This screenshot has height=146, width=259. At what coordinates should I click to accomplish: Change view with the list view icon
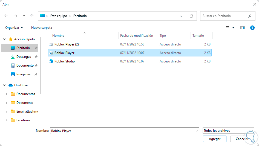228,28
